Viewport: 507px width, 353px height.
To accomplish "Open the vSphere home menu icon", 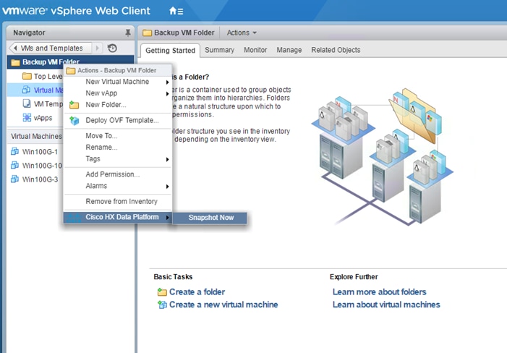I will pos(176,11).
